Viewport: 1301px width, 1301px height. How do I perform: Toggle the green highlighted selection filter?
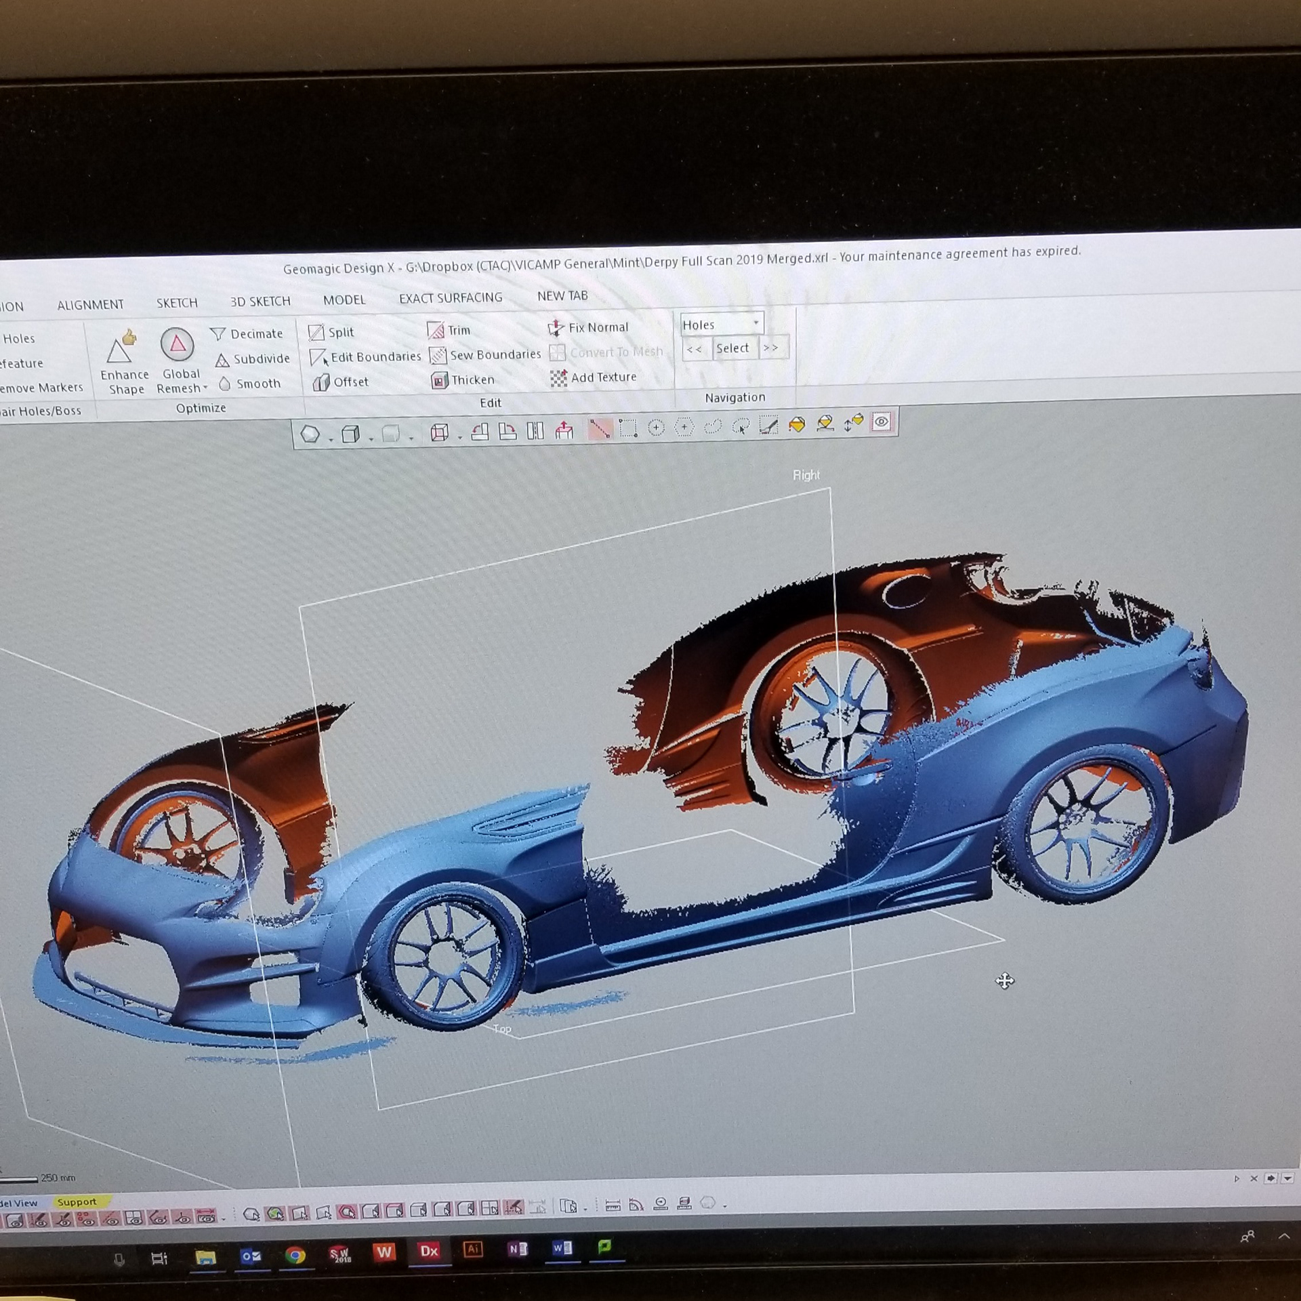coord(275,1214)
